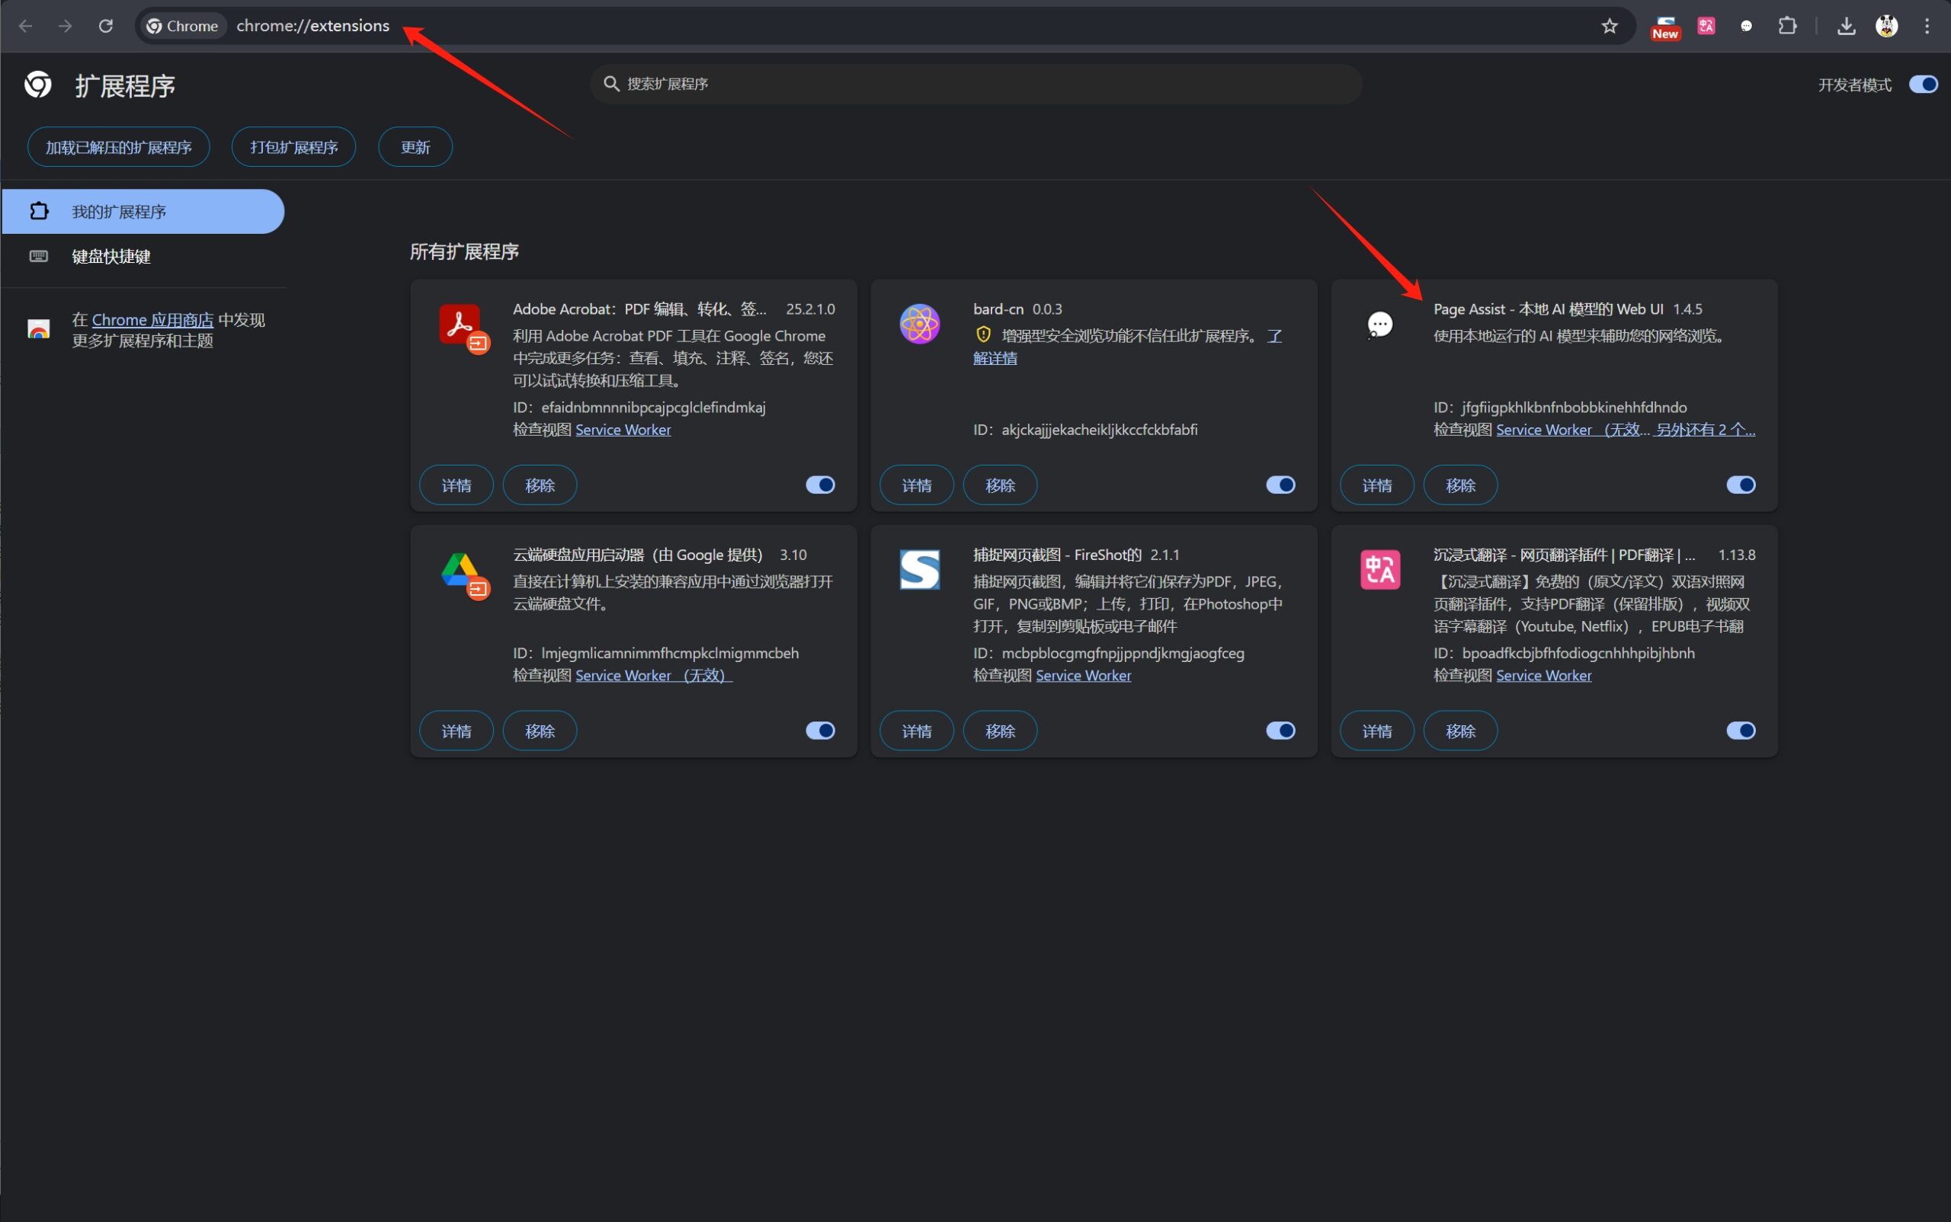Click the 所有扩展程序 heading

(464, 252)
